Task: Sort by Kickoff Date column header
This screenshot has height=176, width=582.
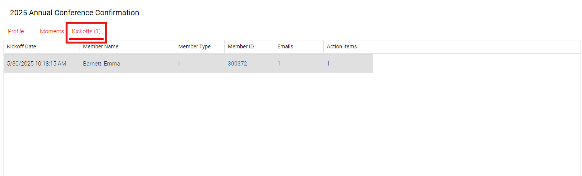Action: point(42,47)
